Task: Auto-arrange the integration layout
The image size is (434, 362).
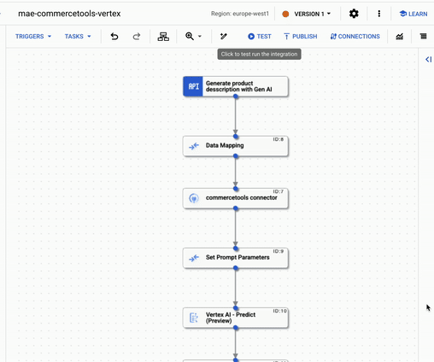Action: pyautogui.click(x=163, y=37)
